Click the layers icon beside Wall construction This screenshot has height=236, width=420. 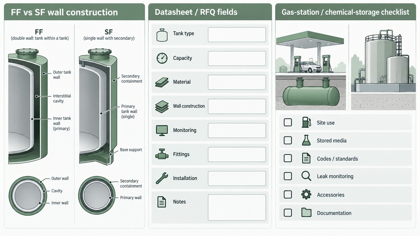point(162,106)
